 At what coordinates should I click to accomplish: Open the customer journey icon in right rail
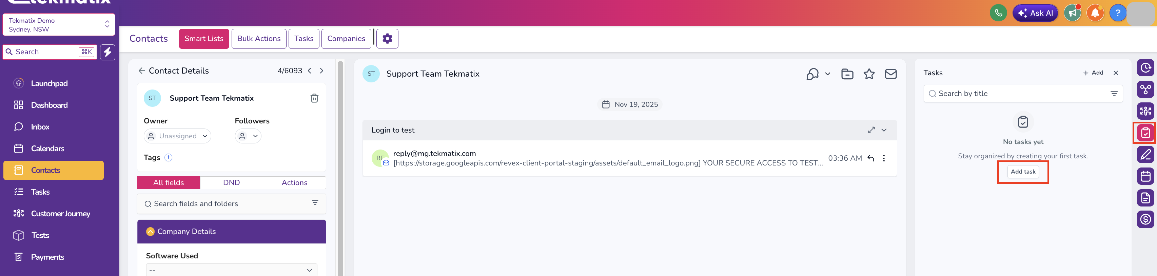click(x=1145, y=111)
